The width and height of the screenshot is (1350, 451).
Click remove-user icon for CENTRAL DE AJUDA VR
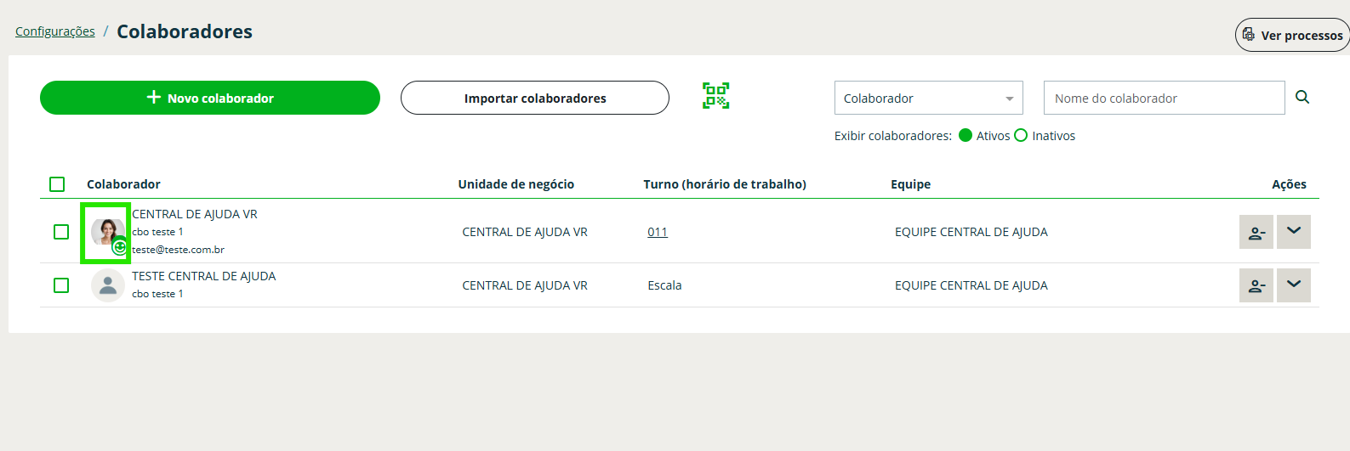point(1256,232)
